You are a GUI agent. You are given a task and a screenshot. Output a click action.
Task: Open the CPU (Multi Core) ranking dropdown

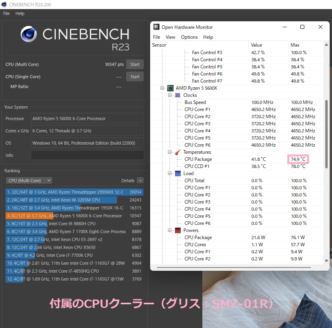(29, 181)
